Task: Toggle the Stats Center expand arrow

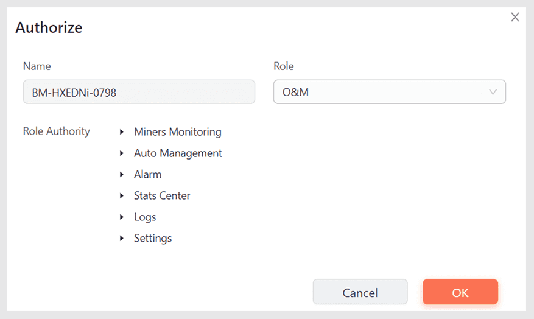Action: click(122, 196)
